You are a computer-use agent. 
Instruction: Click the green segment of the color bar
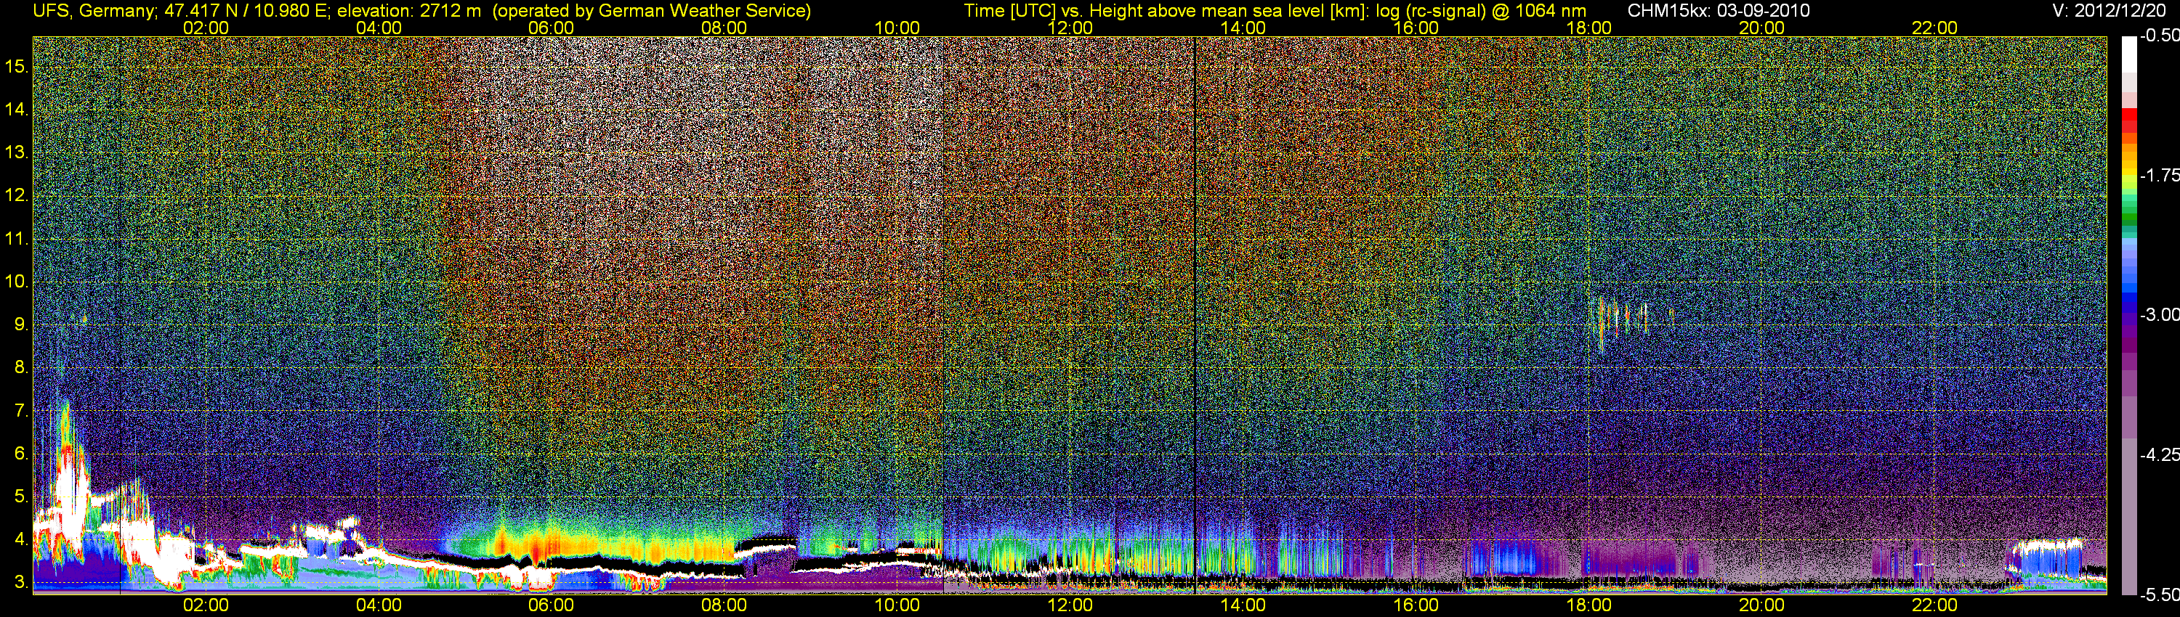coord(2128,217)
